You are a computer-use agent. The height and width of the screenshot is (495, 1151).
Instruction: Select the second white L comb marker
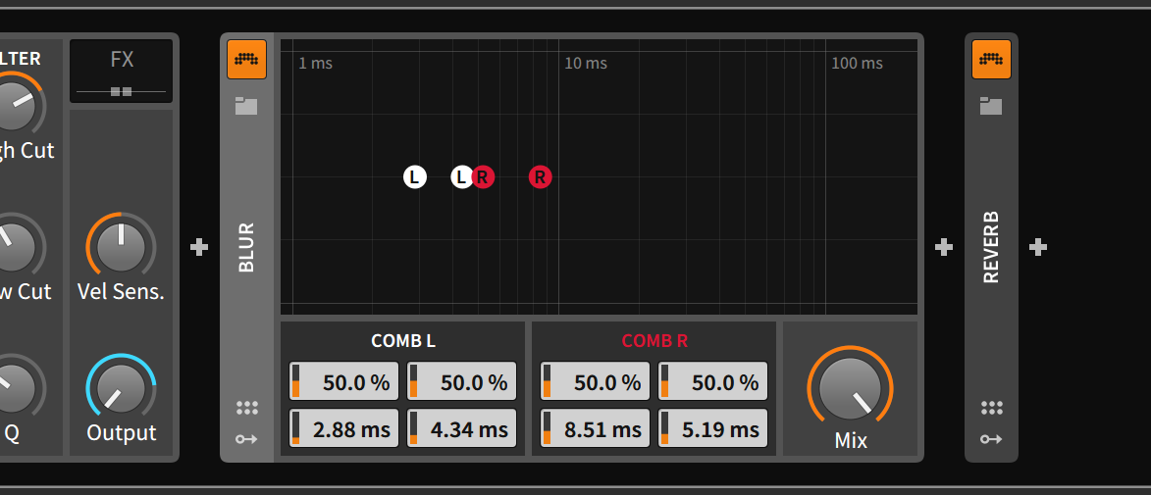(460, 176)
